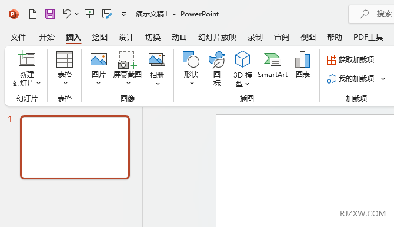Expand the 屏幕截图 dropdown chevron
The width and height of the screenshot is (394, 227).
128,83
